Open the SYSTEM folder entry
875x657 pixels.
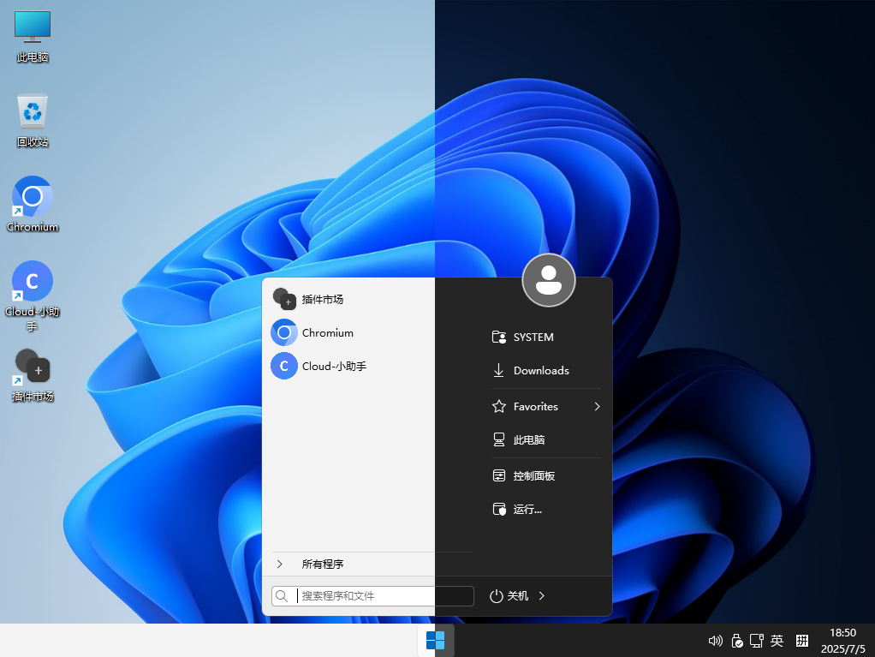coord(533,337)
